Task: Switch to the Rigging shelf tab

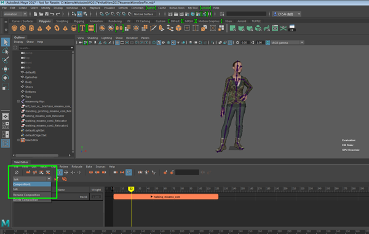Action: point(79,21)
